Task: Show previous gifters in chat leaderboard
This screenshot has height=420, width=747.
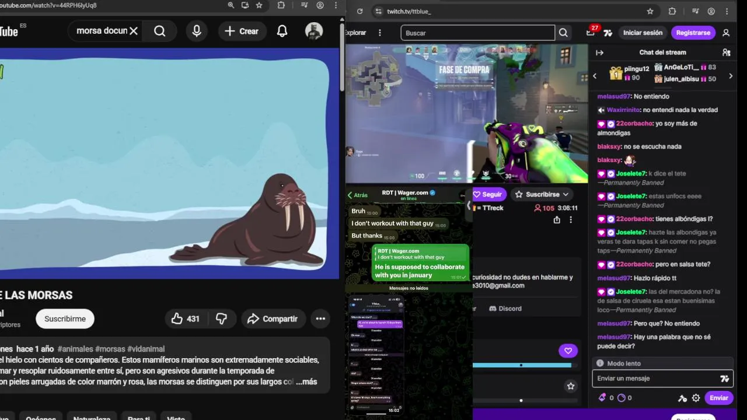Action: pyautogui.click(x=595, y=76)
